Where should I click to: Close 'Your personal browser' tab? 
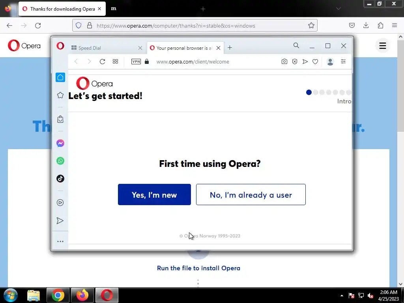pyautogui.click(x=218, y=48)
